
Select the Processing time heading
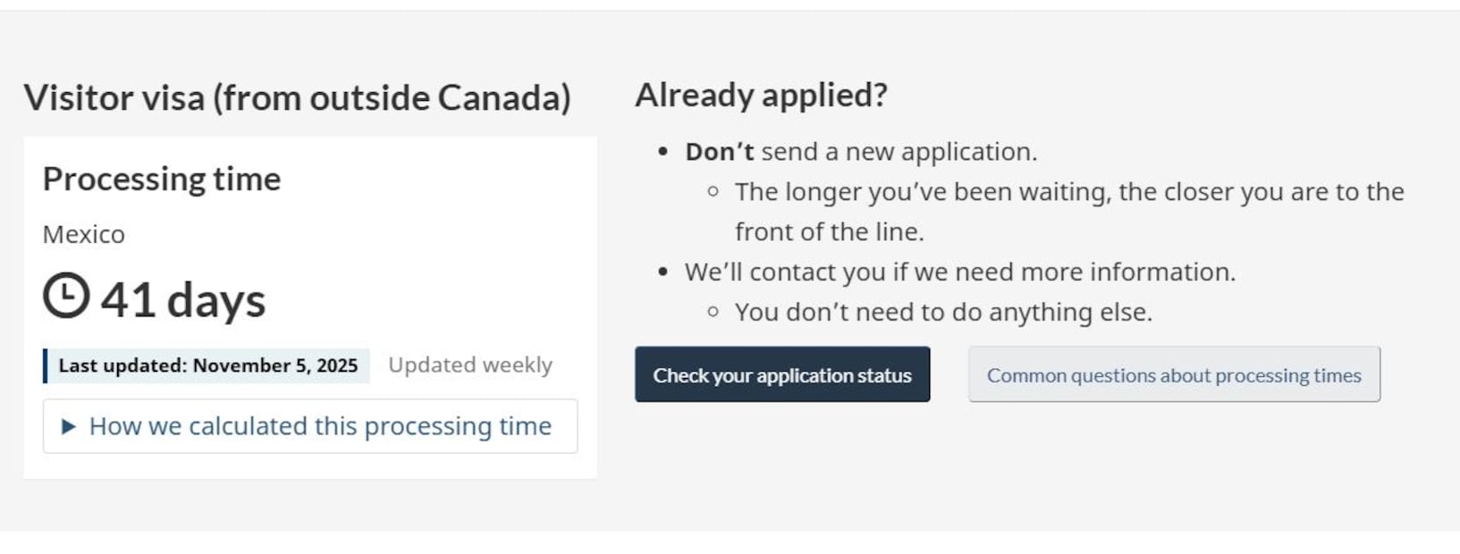tap(162, 180)
